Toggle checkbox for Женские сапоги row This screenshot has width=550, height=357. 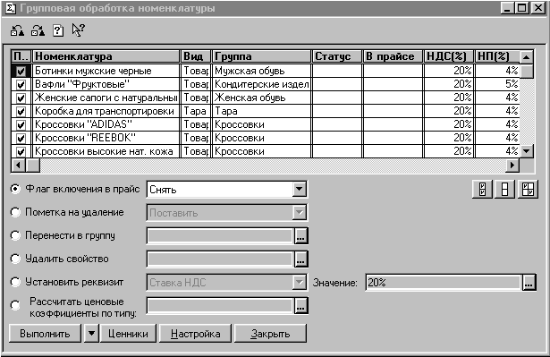coord(21,98)
